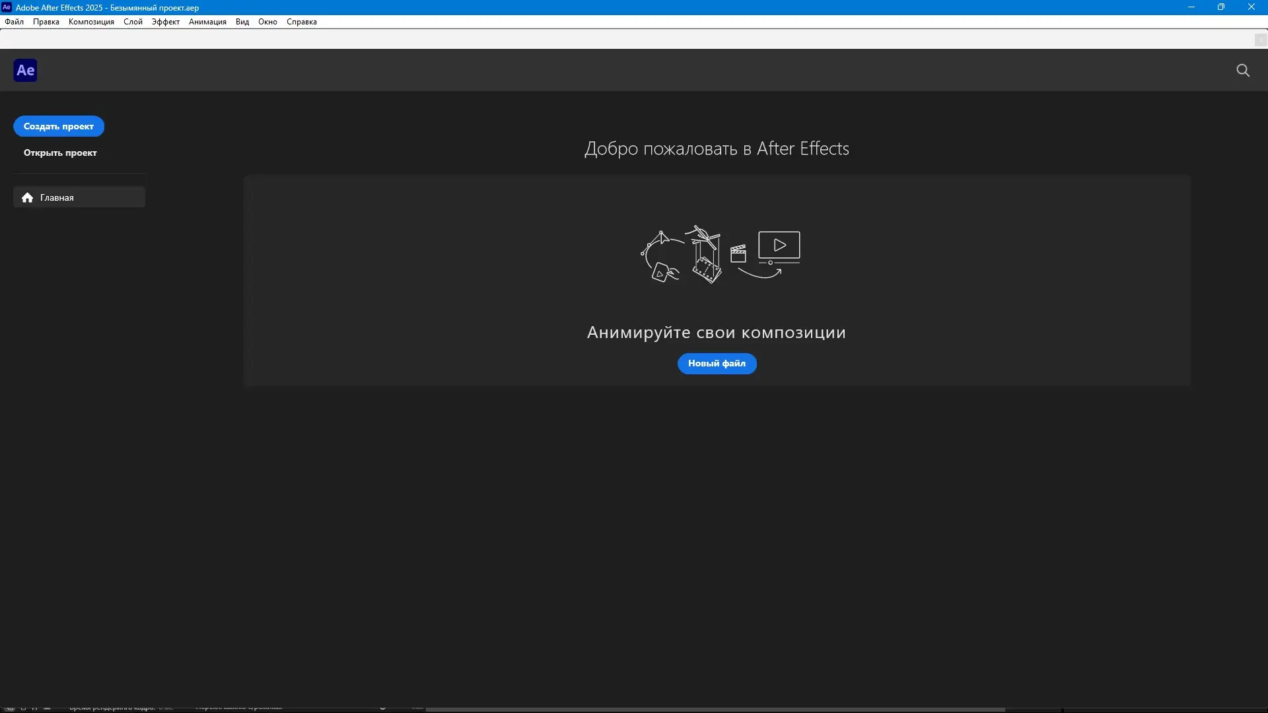Image resolution: width=1268 pixels, height=713 pixels.
Task: Open the Анимация menu
Action: click(207, 22)
